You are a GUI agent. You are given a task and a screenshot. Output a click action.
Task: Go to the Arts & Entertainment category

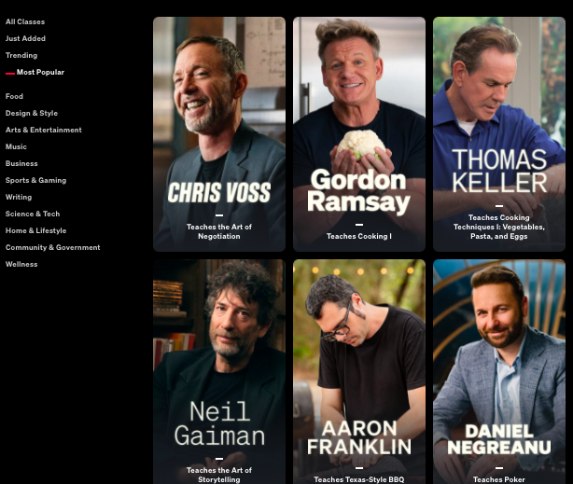pyautogui.click(x=44, y=130)
